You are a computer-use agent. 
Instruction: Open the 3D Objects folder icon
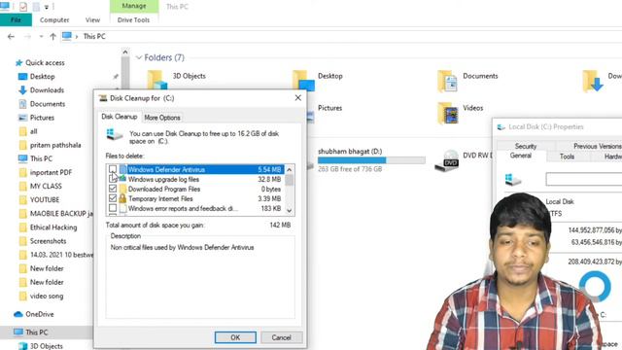(157, 80)
